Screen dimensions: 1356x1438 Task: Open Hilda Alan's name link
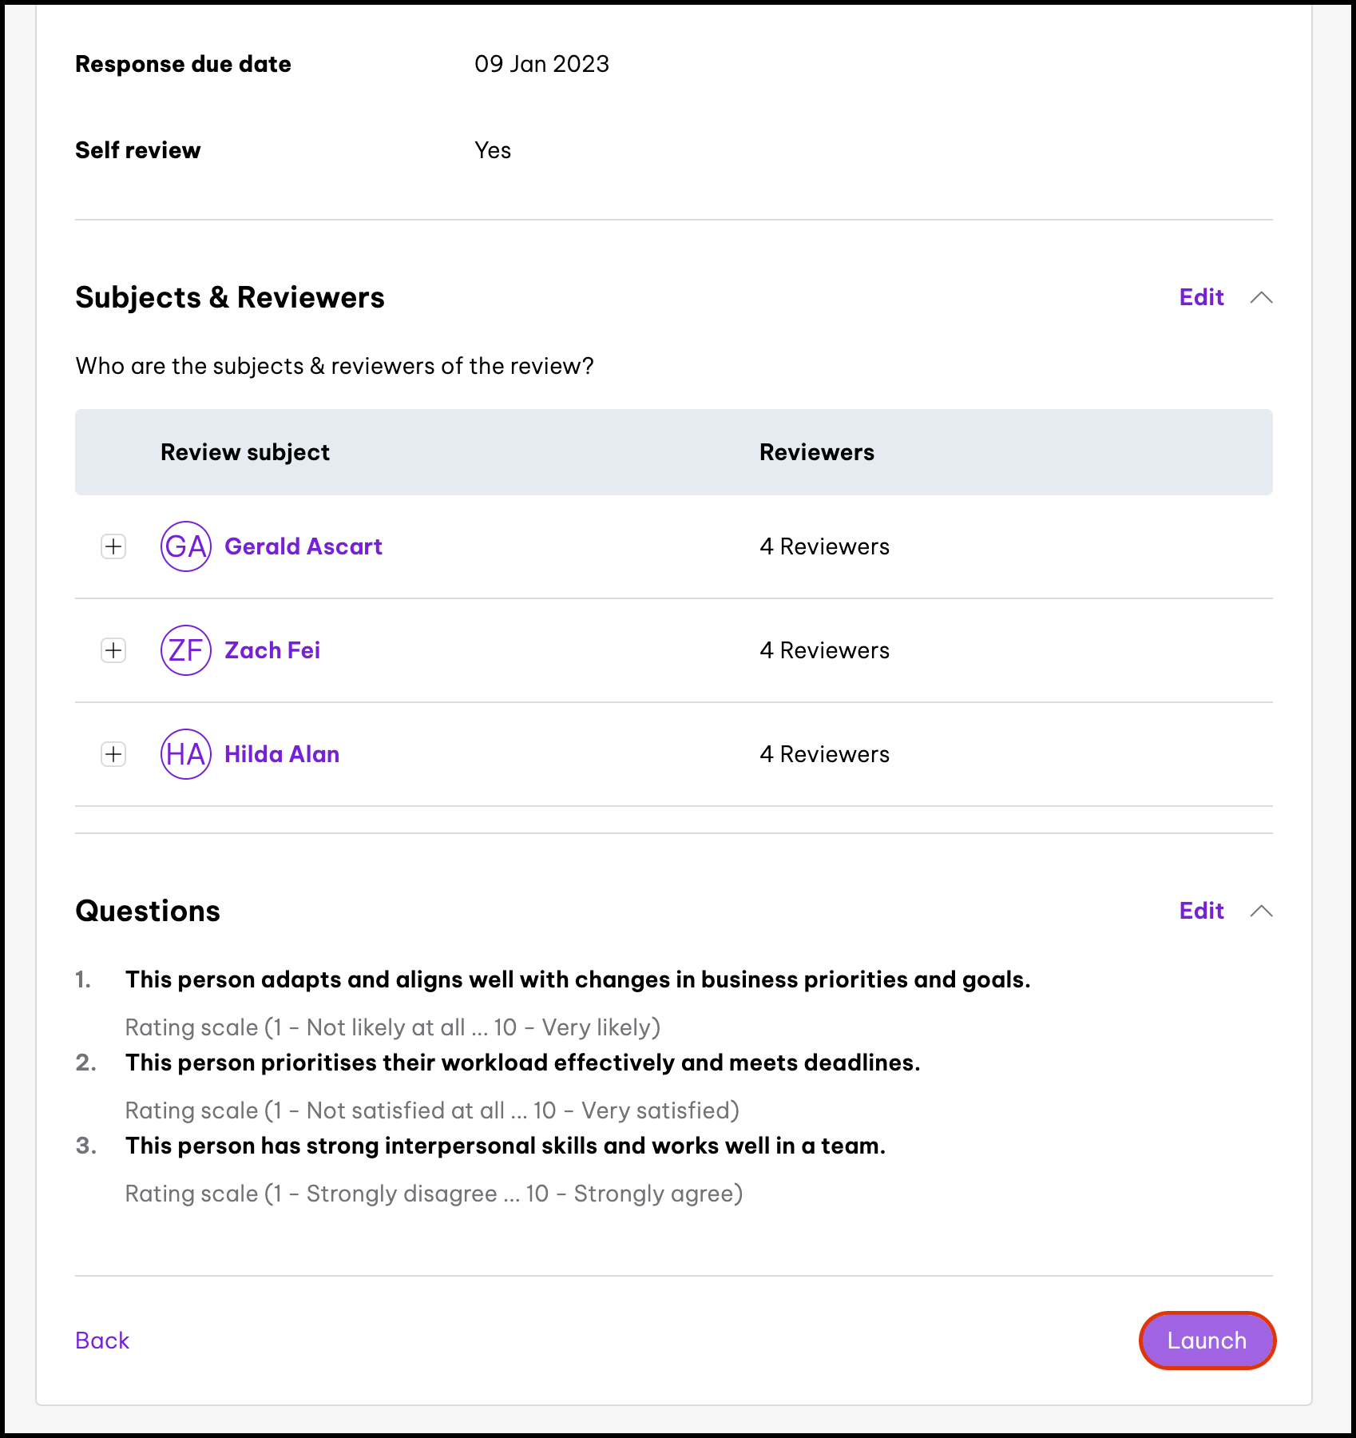(x=282, y=754)
